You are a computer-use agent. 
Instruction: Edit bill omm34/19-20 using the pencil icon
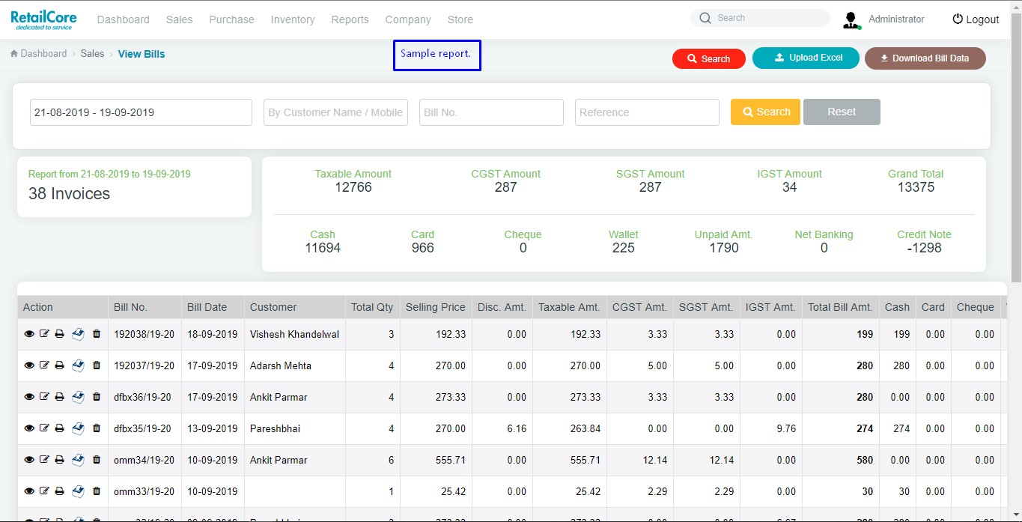(x=44, y=460)
